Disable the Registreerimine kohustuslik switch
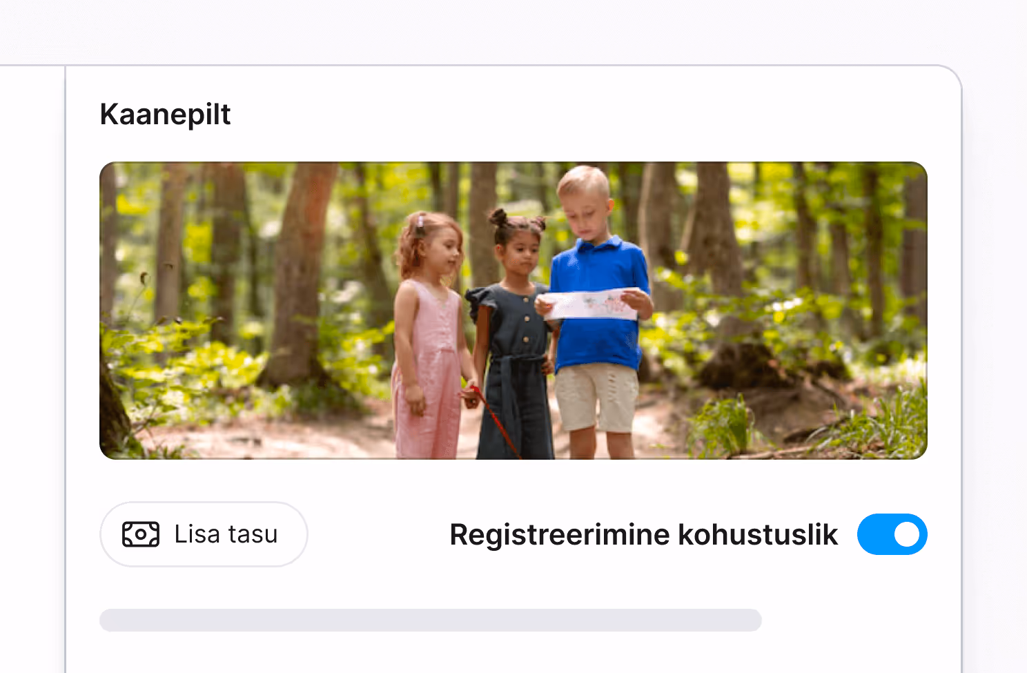1027x673 pixels. click(x=892, y=534)
